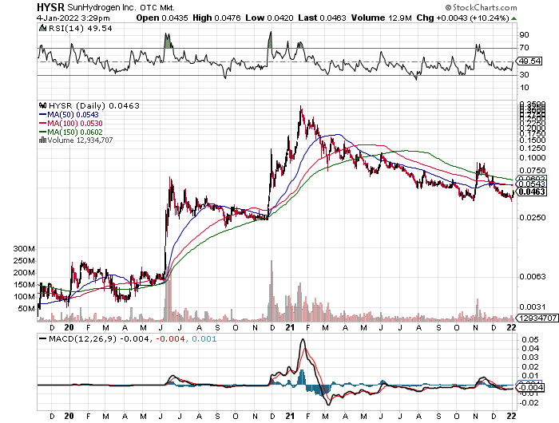The width and height of the screenshot is (559, 423).
Task: Click the 30 label on RSI axis
Action: [524, 75]
